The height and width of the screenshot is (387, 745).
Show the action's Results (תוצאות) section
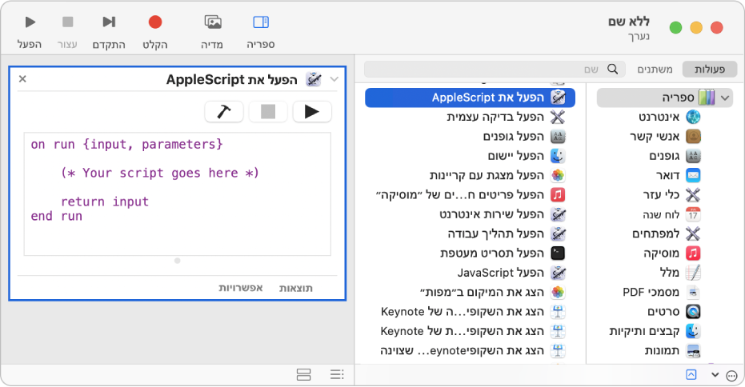295,287
